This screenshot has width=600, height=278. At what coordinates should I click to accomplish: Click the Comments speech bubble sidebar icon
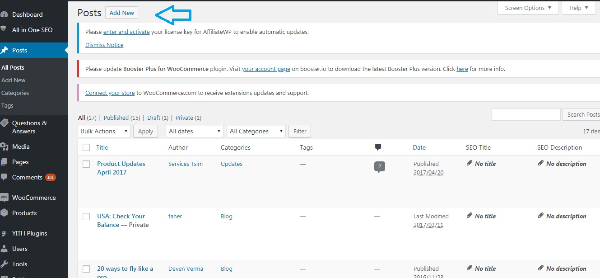[4, 177]
